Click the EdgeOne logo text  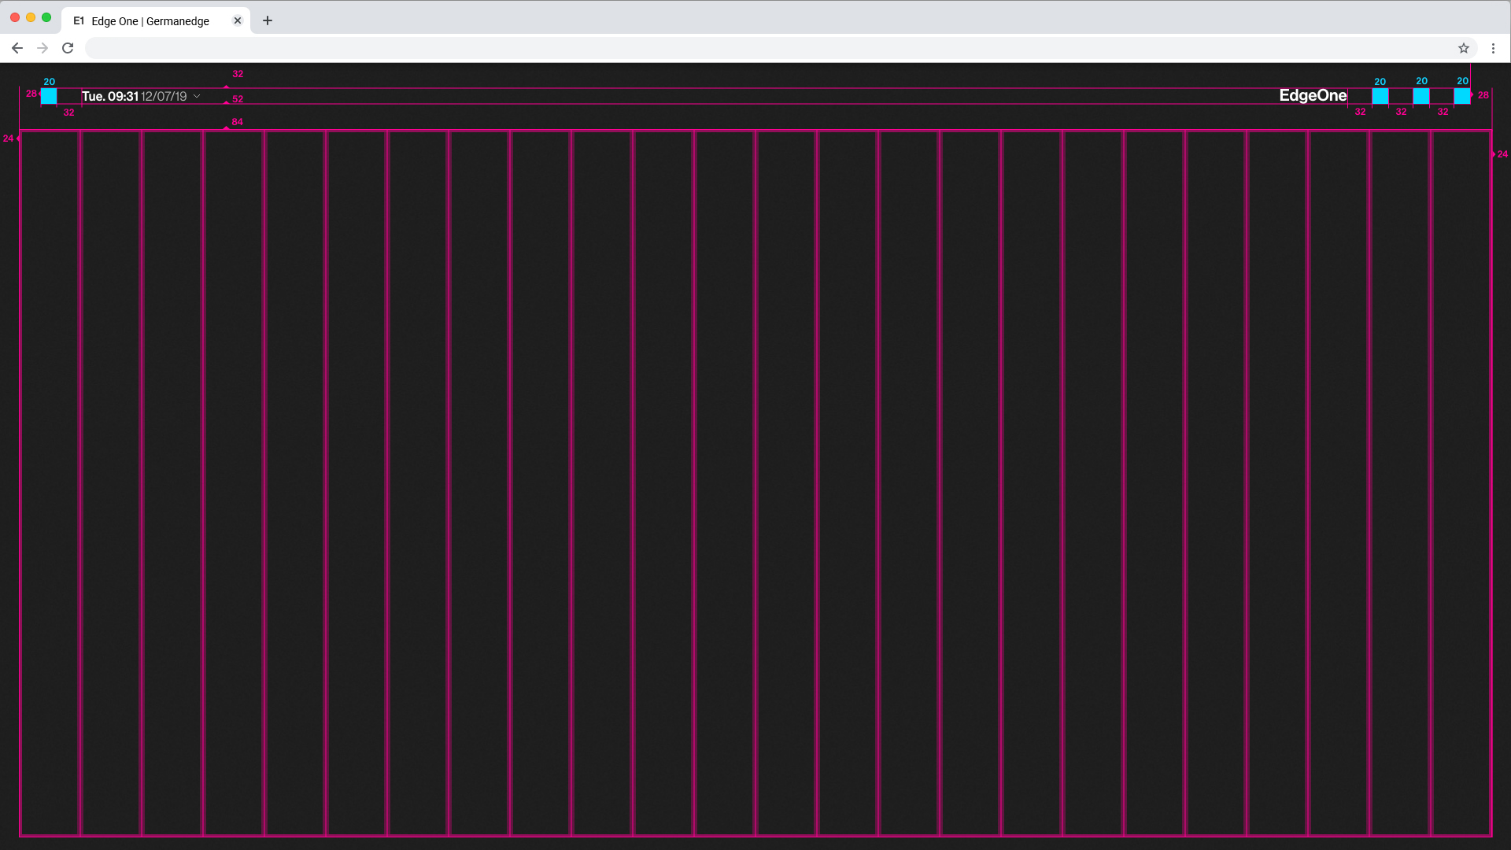click(x=1313, y=95)
